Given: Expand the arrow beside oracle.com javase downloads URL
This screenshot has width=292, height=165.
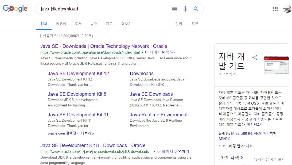Looking at the screenshot, I should [x=142, y=52].
